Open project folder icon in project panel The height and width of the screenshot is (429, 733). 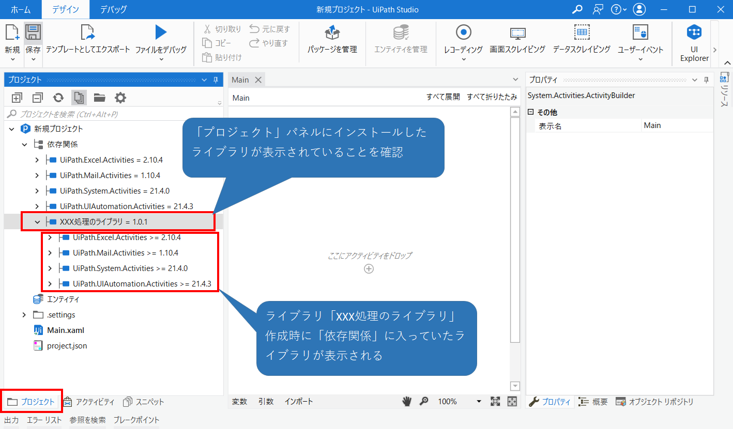point(99,98)
